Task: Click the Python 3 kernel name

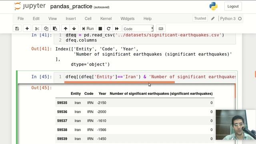Action: [228, 19]
